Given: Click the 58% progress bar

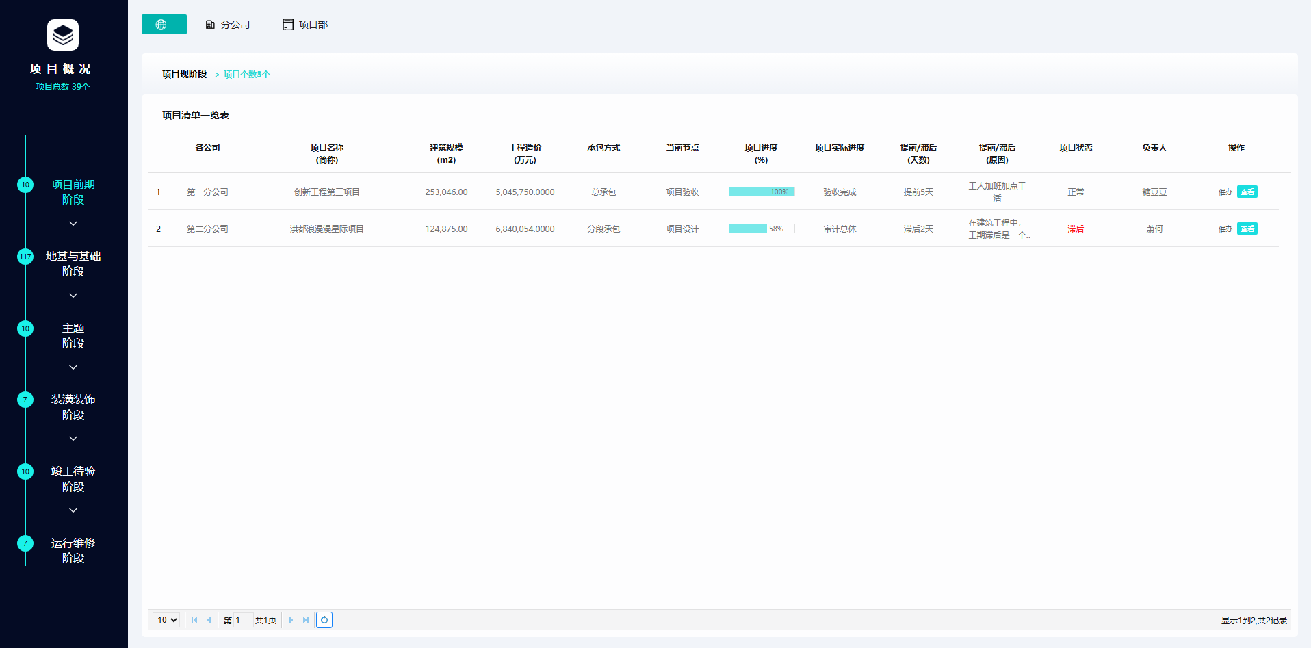Looking at the screenshot, I should pyautogui.click(x=762, y=229).
